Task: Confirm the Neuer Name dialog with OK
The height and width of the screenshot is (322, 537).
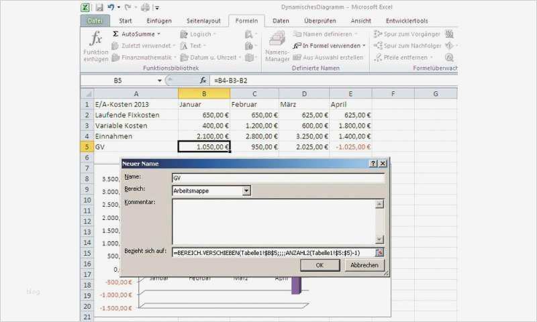Action: (320, 265)
